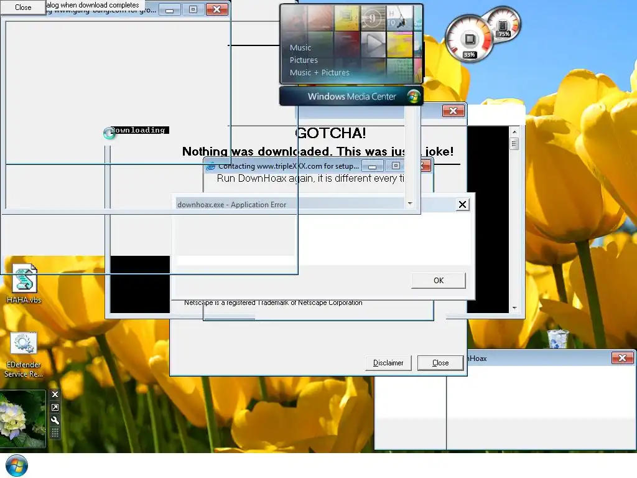Screen dimensions: 637x478
Task: Close the DownHoax window at bottom right
Action: tap(622, 358)
